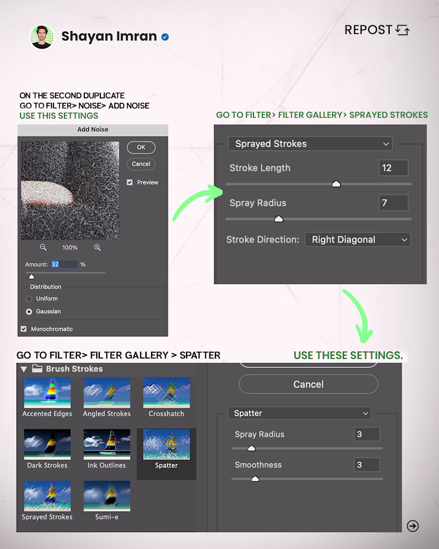439x549 pixels.
Task: Click the Spray Radius value field 7
Action: [394, 203]
